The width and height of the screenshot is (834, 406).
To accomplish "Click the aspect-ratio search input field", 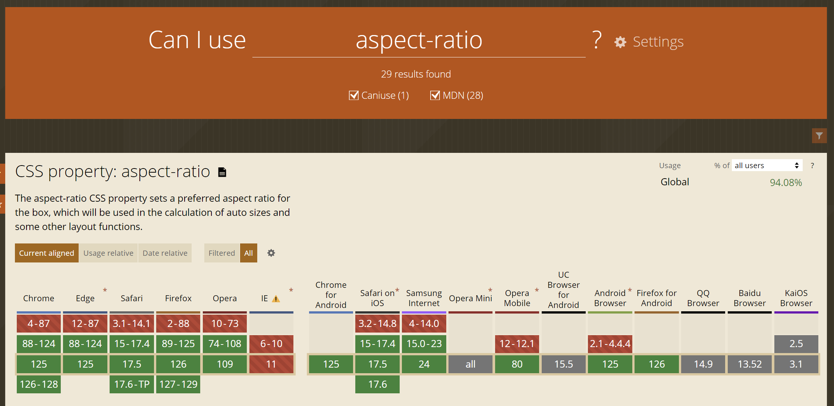I will pyautogui.click(x=419, y=40).
